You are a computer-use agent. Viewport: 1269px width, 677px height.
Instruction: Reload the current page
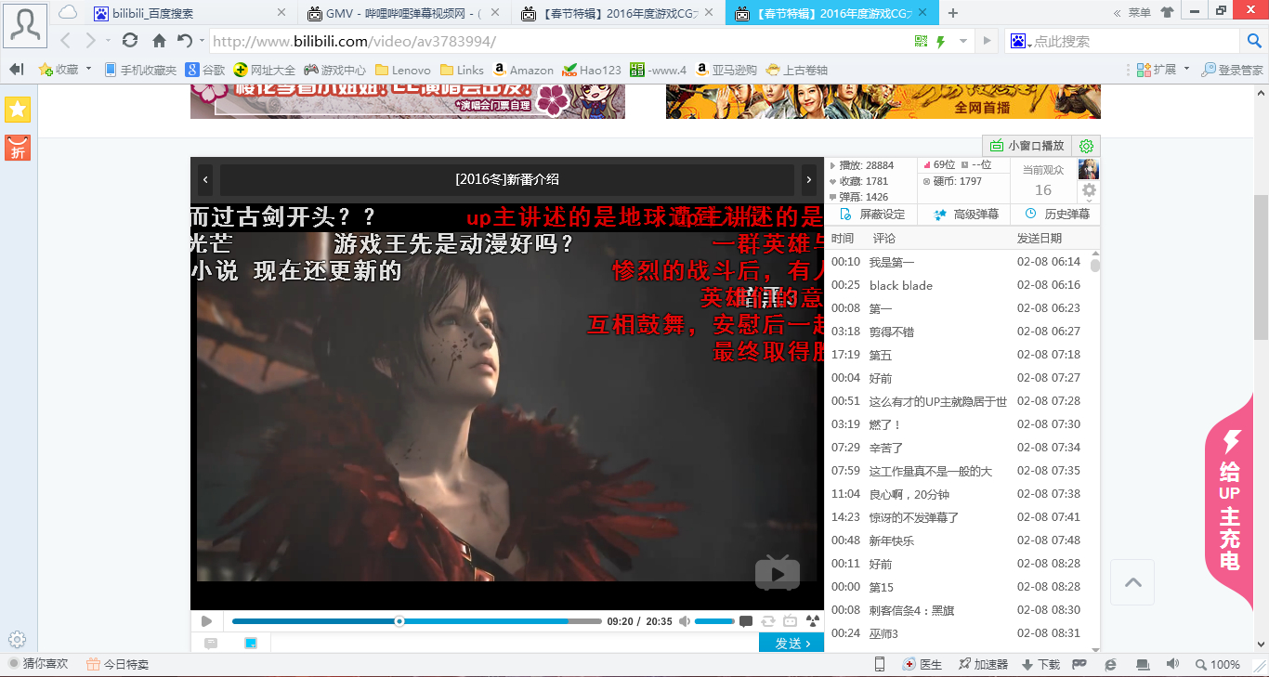pos(130,41)
